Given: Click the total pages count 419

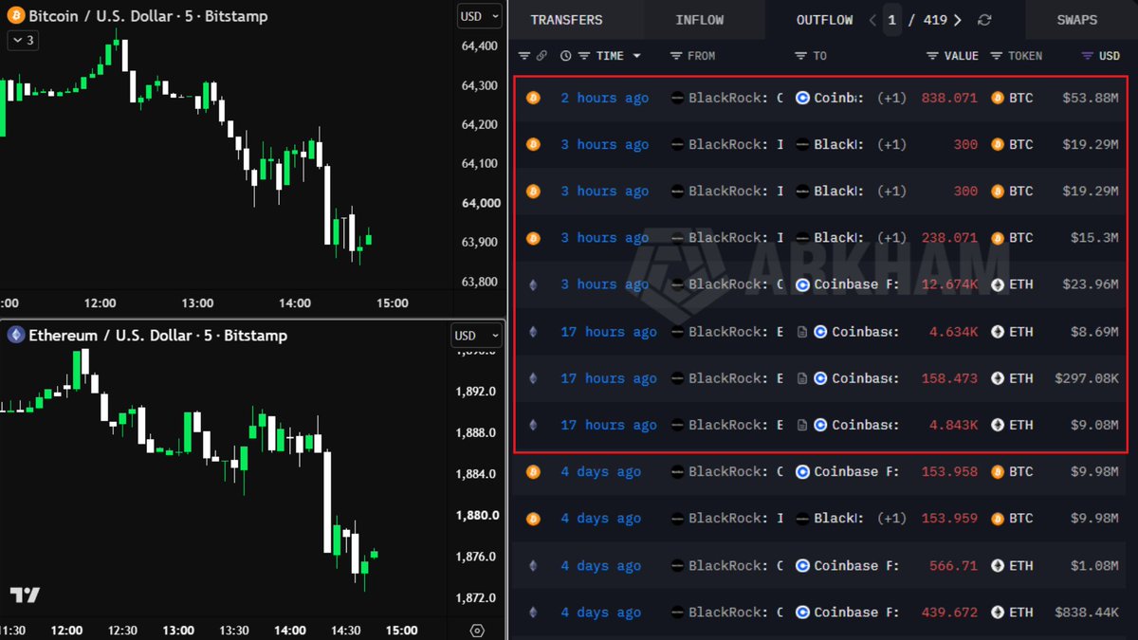Looking at the screenshot, I should [x=935, y=20].
